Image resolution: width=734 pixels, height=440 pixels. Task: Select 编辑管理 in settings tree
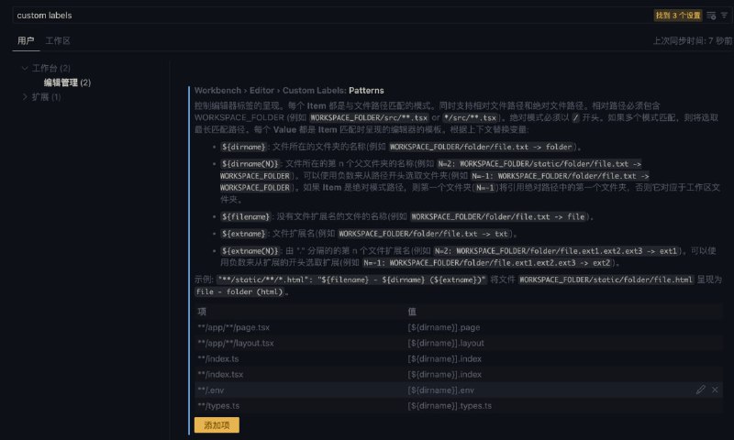tap(66, 83)
